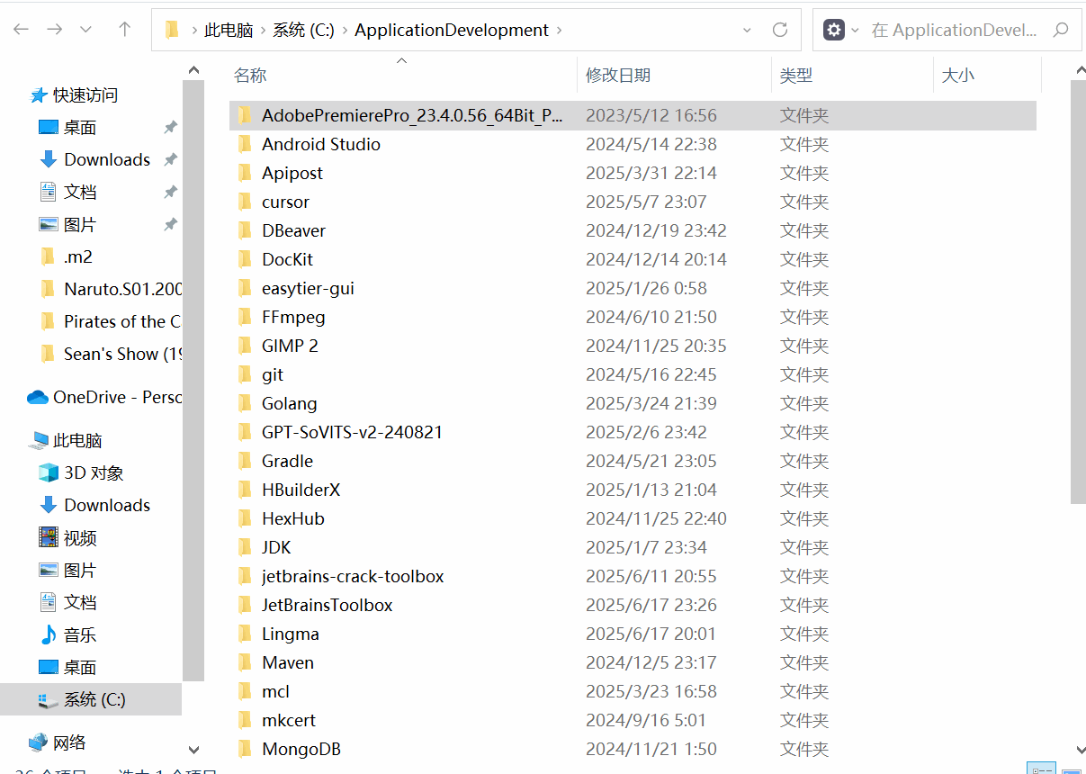Open pinned 桌面 under quick access
This screenshot has width=1086, height=774.
click(80, 127)
